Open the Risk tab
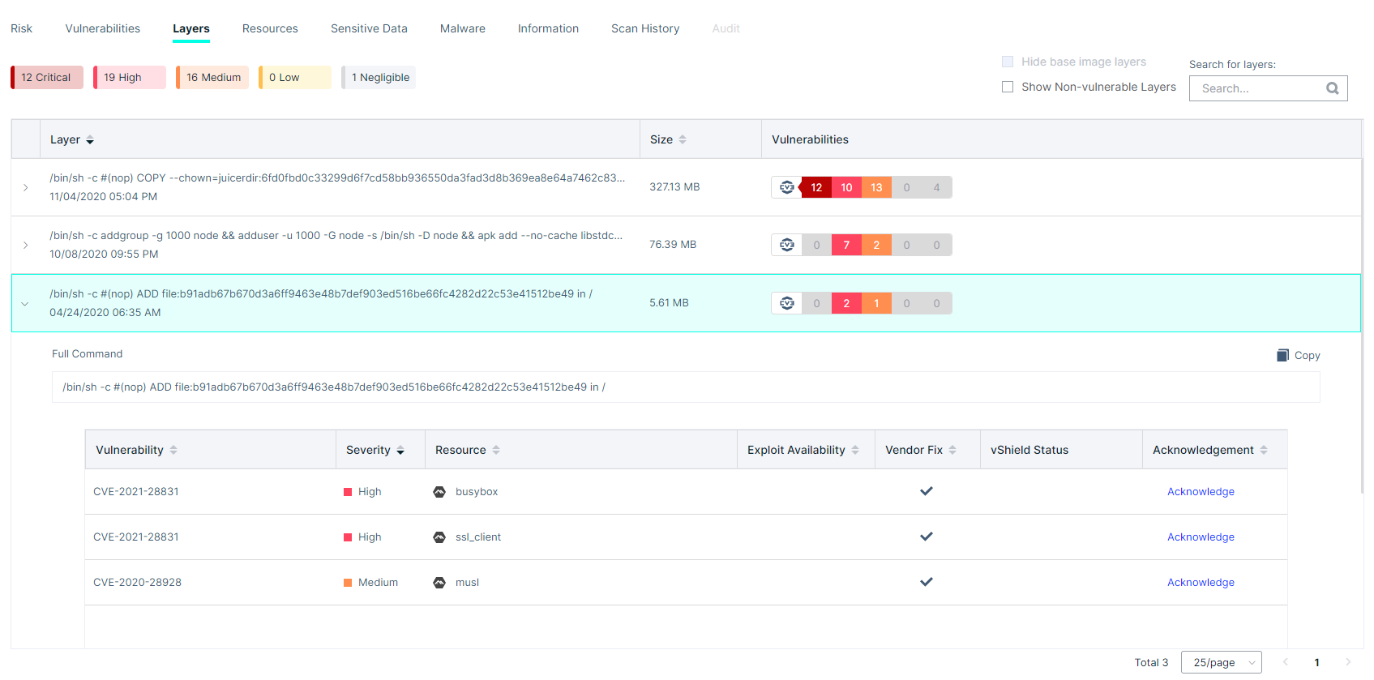The image size is (1374, 680). [x=22, y=28]
